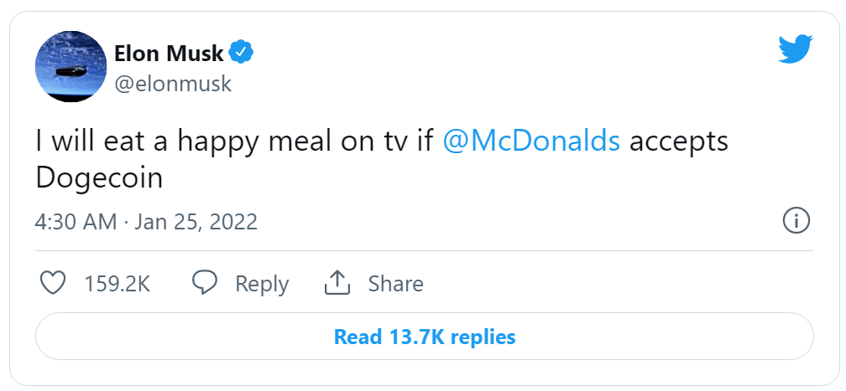
Task: Click the Elon Musk display name
Action: (169, 54)
